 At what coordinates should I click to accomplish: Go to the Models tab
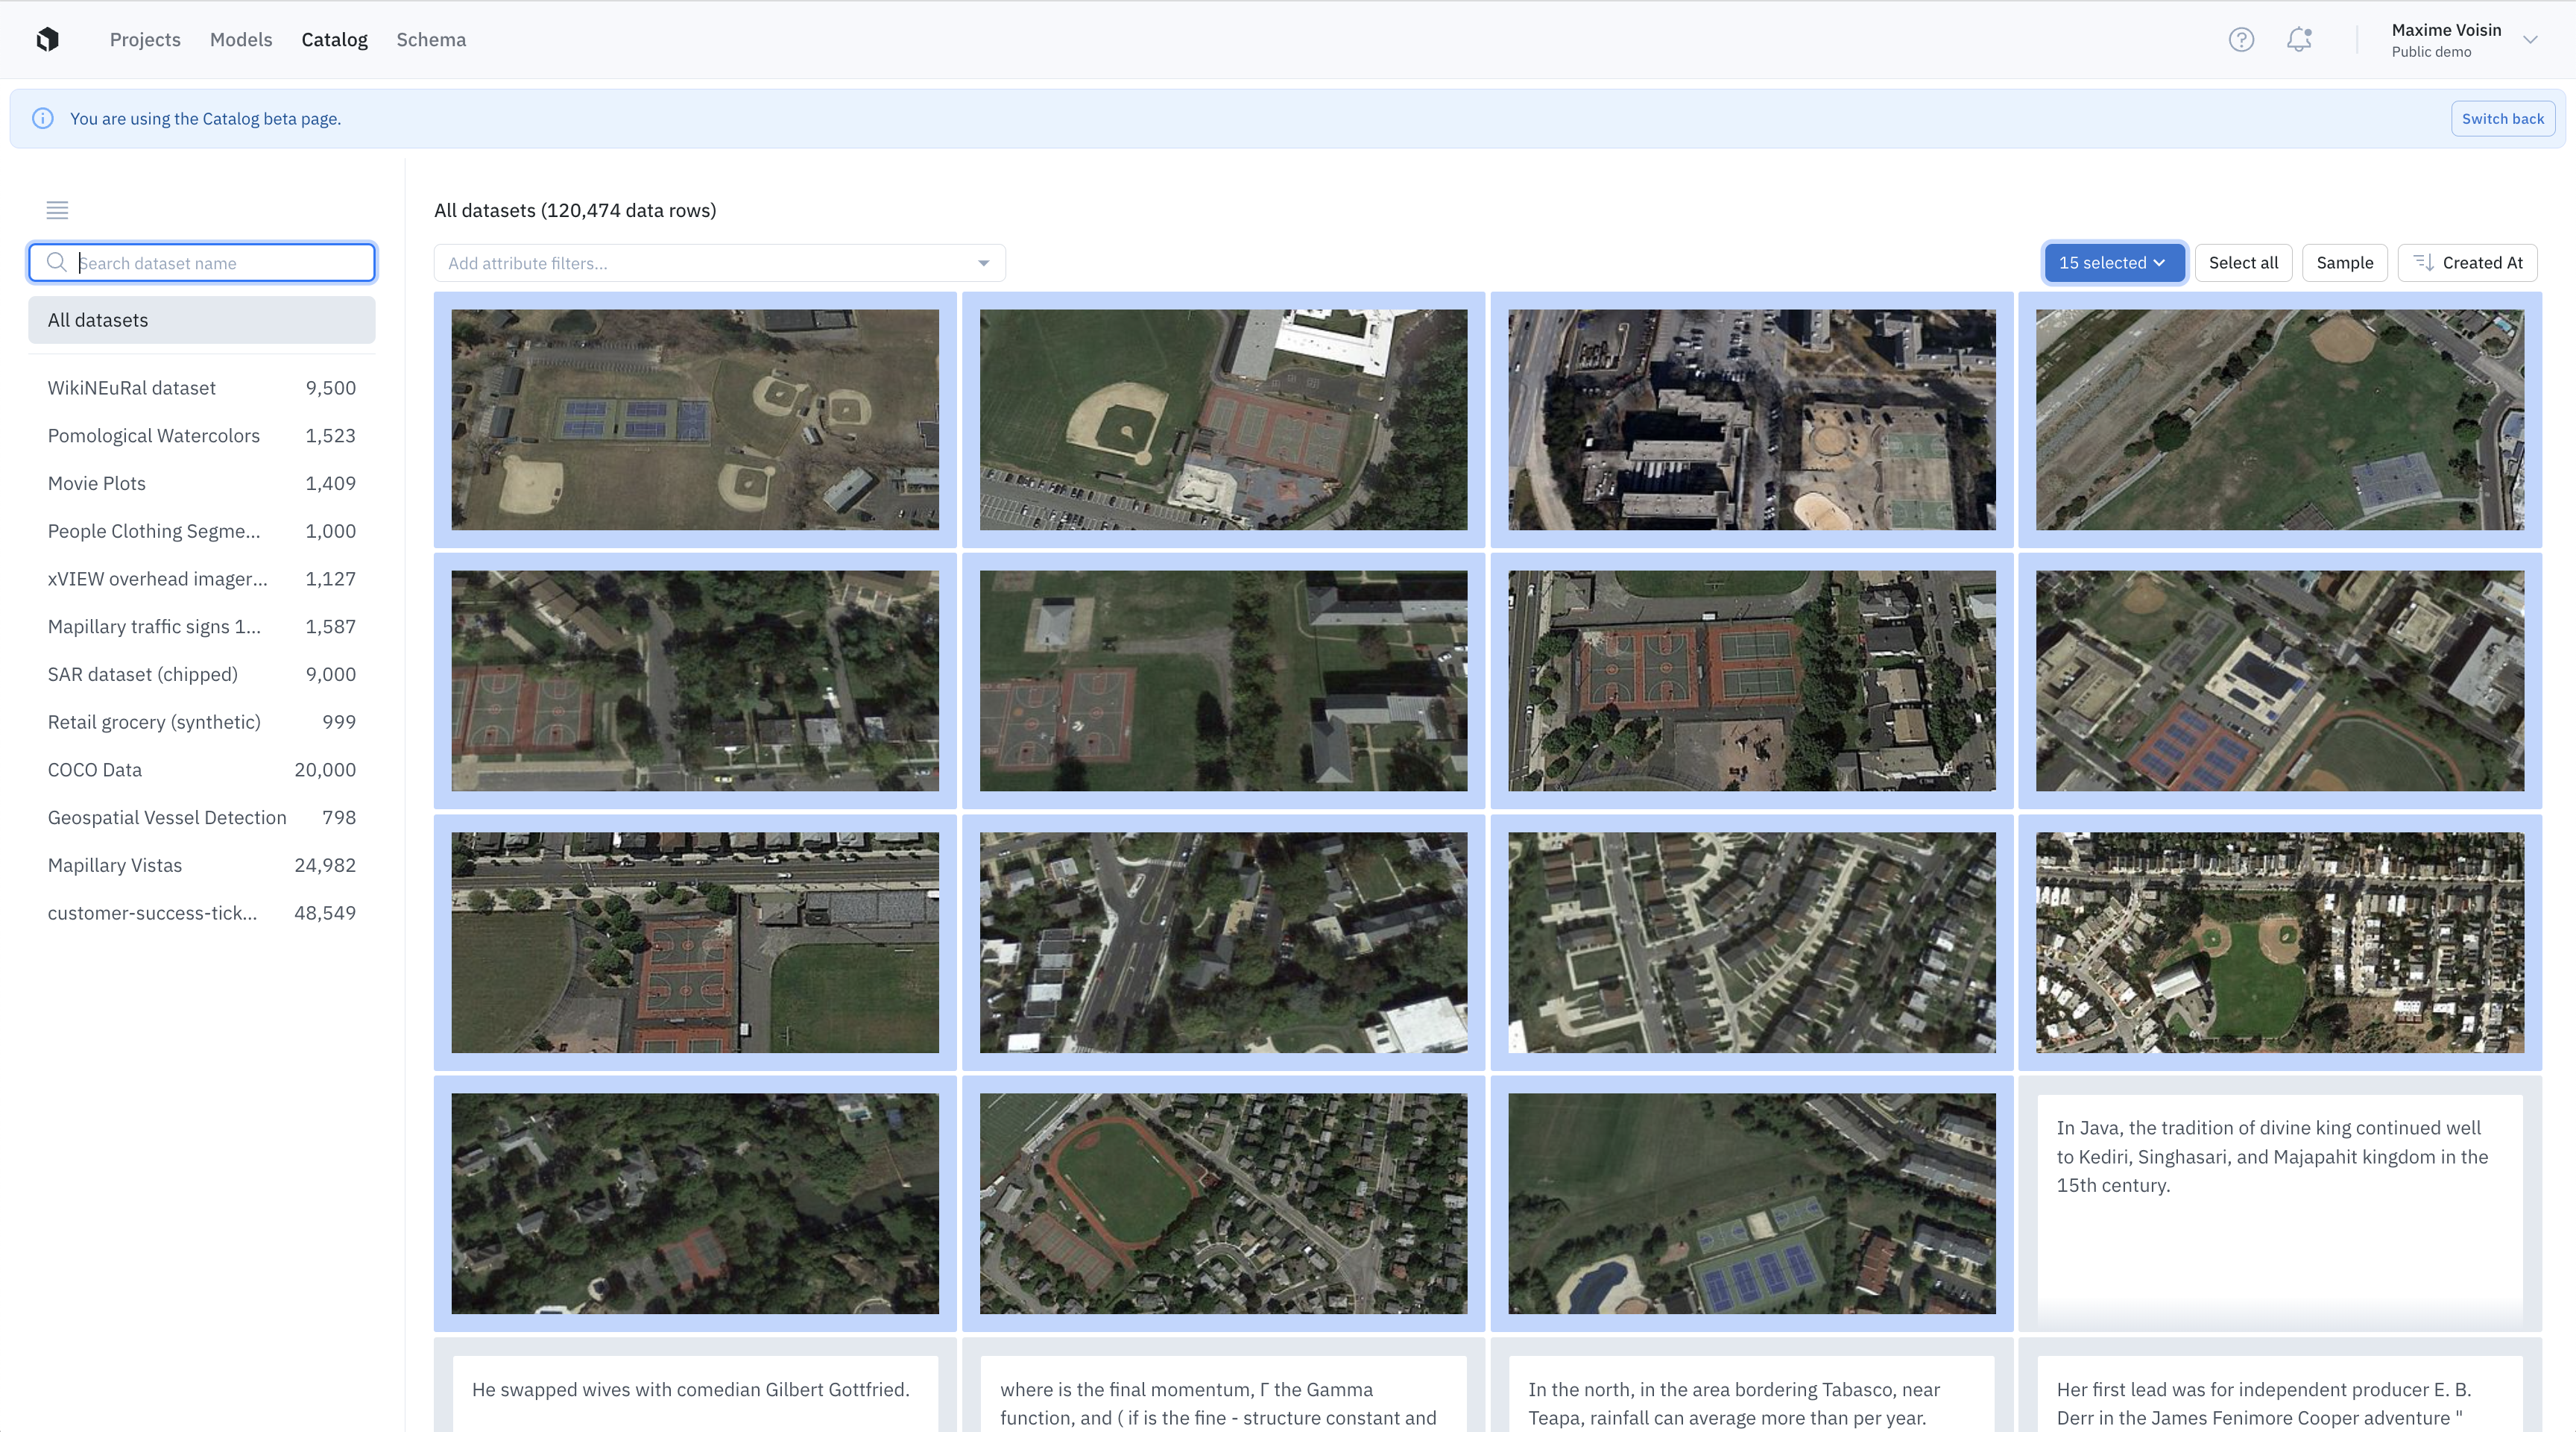coord(241,39)
